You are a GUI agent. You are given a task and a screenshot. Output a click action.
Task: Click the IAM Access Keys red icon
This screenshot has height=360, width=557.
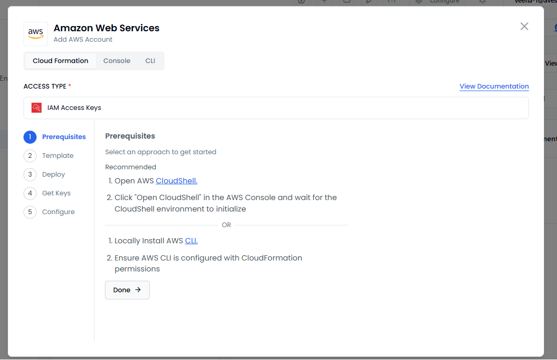(x=37, y=108)
